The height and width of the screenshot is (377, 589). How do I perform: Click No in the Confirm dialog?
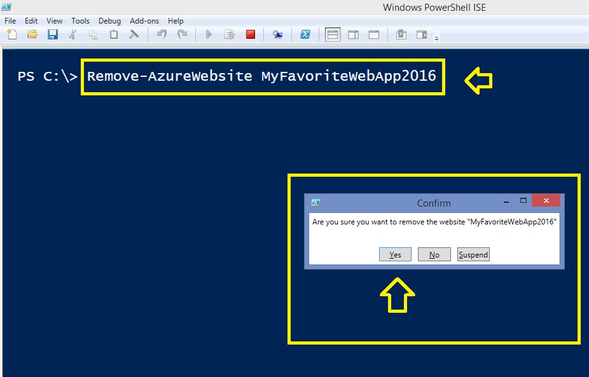coord(434,254)
